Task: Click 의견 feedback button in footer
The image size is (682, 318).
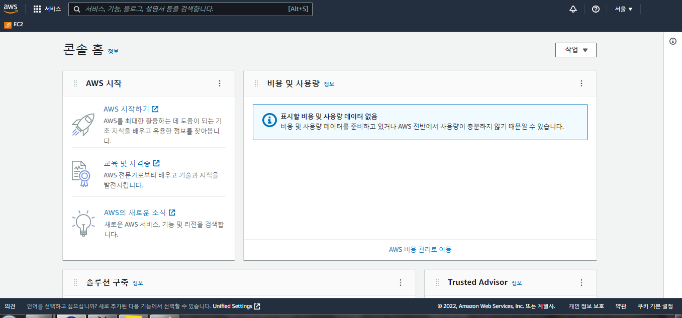Action: click(x=10, y=306)
